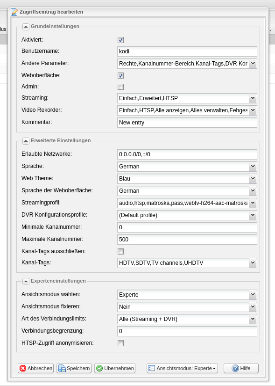275x386 pixels.
Task: Click the Hilfe button
Action: click(x=241, y=368)
